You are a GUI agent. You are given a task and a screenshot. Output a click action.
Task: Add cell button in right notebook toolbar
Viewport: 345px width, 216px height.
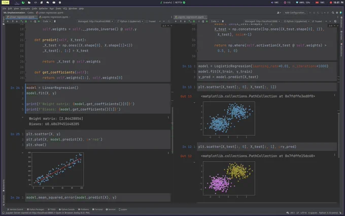point(176,21)
